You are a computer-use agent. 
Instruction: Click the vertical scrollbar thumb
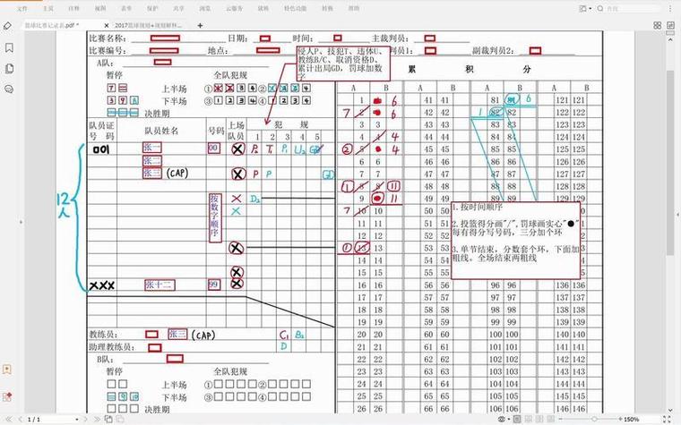[671, 163]
